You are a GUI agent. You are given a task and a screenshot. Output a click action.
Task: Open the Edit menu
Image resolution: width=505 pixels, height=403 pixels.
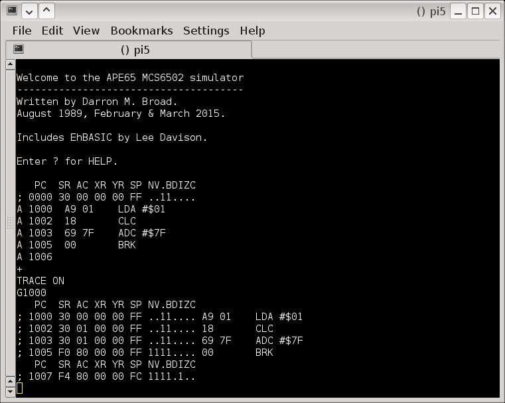pyautogui.click(x=52, y=31)
